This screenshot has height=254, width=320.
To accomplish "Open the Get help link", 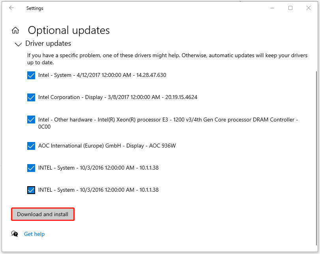I will point(34,234).
